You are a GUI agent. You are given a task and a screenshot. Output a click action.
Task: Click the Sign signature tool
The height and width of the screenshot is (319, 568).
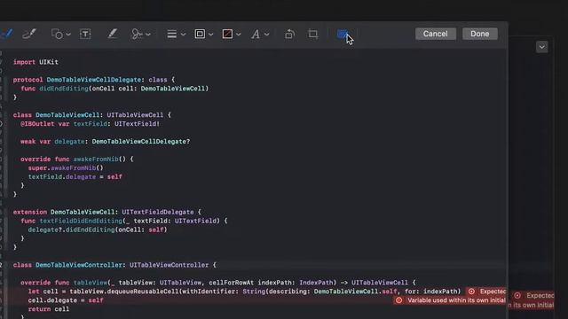(x=137, y=34)
